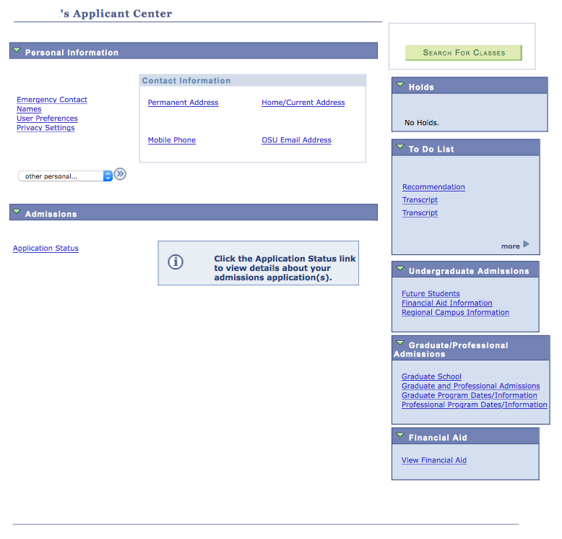The height and width of the screenshot is (539, 562).
Task: Collapse Graduate/Professional Admissions panel
Action: (399, 344)
